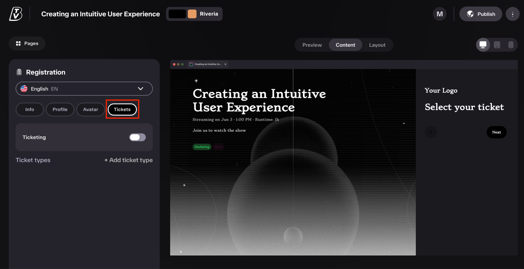
Task: Add a new ticket type
Action: [128, 160]
